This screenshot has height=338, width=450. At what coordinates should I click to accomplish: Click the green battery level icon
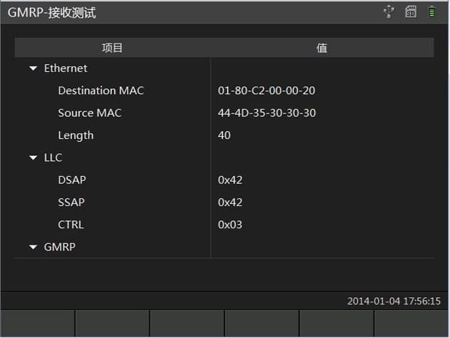click(x=431, y=12)
